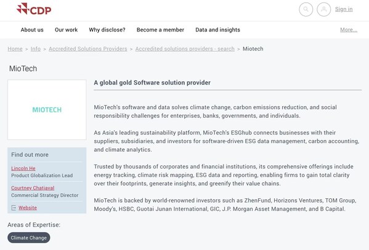Open Accredited solutions providers - search breadcrumb
Image resolution: width=369 pixels, height=250 pixels.
tap(185, 49)
